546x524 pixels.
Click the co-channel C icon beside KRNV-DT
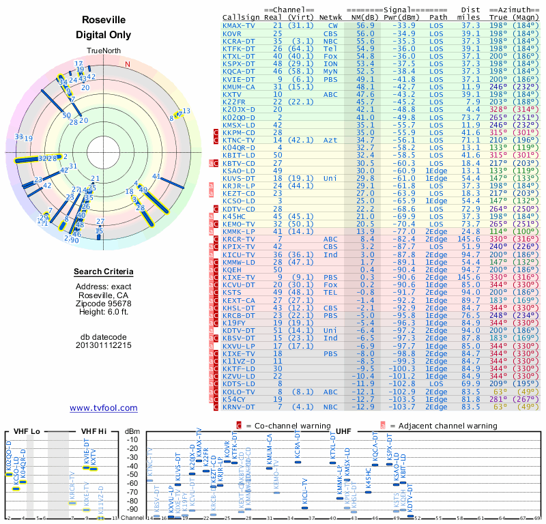216,407
